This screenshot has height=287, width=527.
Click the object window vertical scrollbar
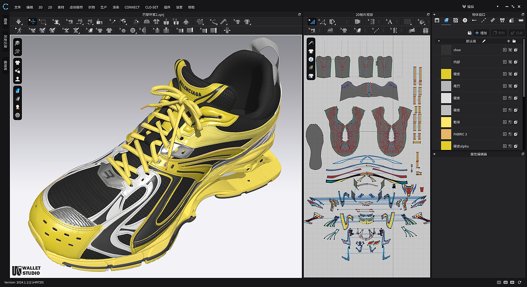pos(524,68)
